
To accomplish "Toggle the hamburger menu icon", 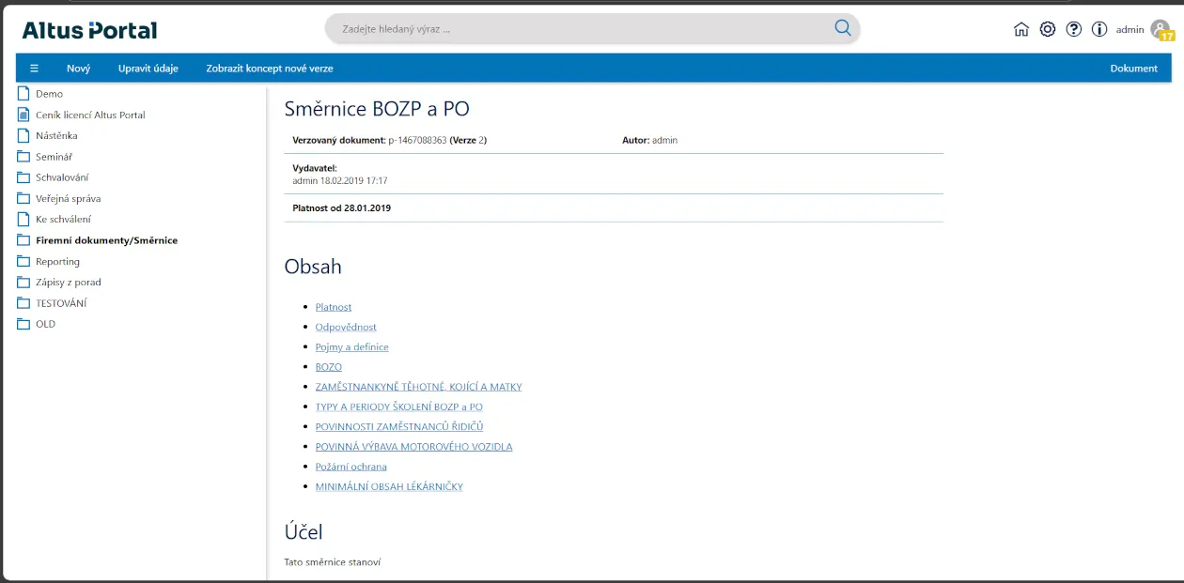I will pos(35,69).
